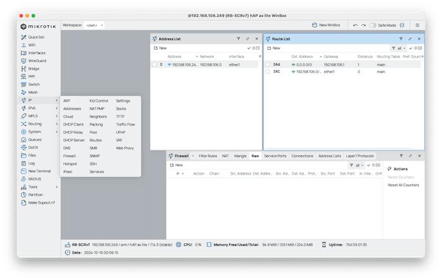Click the select-all check in Route List
The width and height of the screenshot is (442, 280).
410,49
